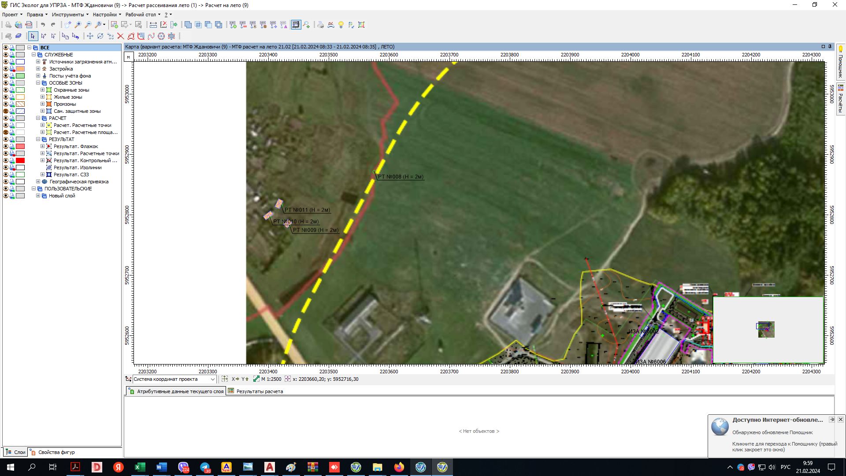Collapse the РЕЗУЛЬТАТ folder
This screenshot has height=476, width=846.
(38, 139)
